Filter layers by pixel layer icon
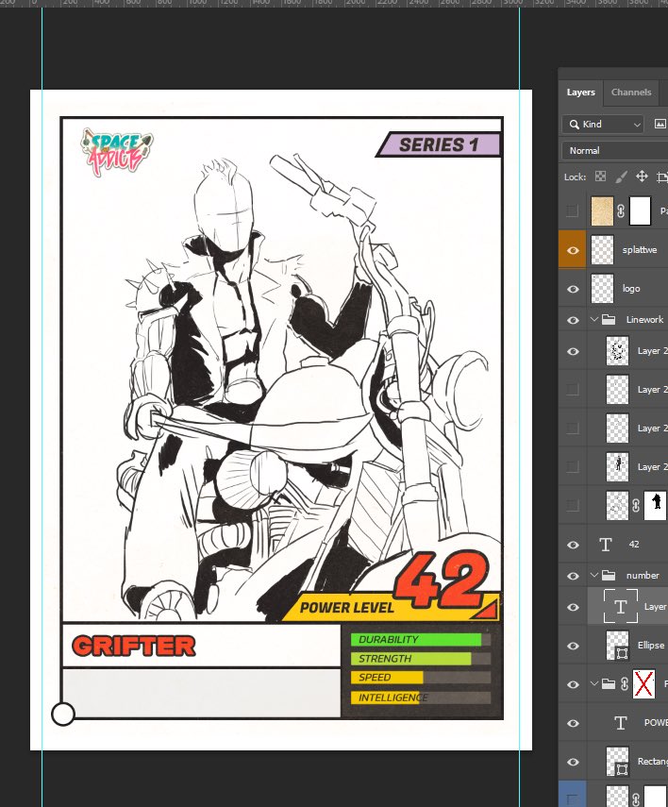Image resolution: width=668 pixels, height=807 pixels. [660, 124]
